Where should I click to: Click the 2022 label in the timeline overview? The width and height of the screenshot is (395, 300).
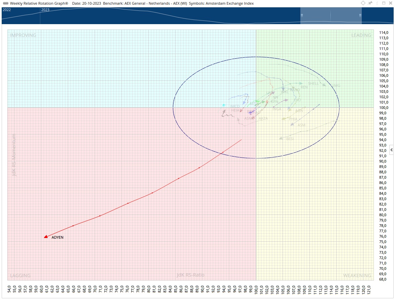tap(7, 10)
